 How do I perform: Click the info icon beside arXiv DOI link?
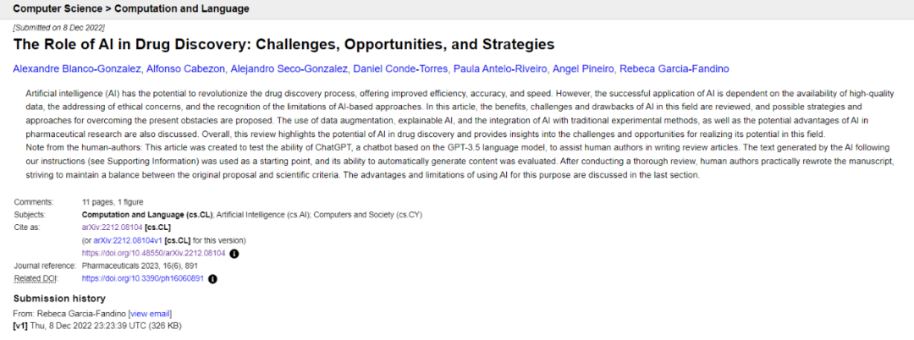234,253
